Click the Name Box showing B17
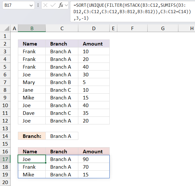This screenshot has height=186, width=195. point(19,5)
